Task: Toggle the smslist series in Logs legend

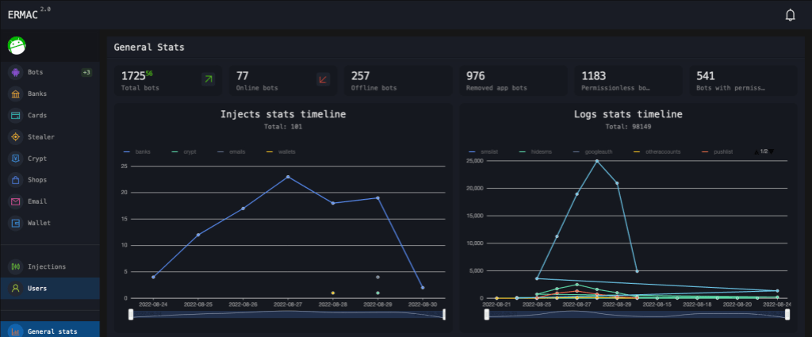Action: [x=483, y=151]
